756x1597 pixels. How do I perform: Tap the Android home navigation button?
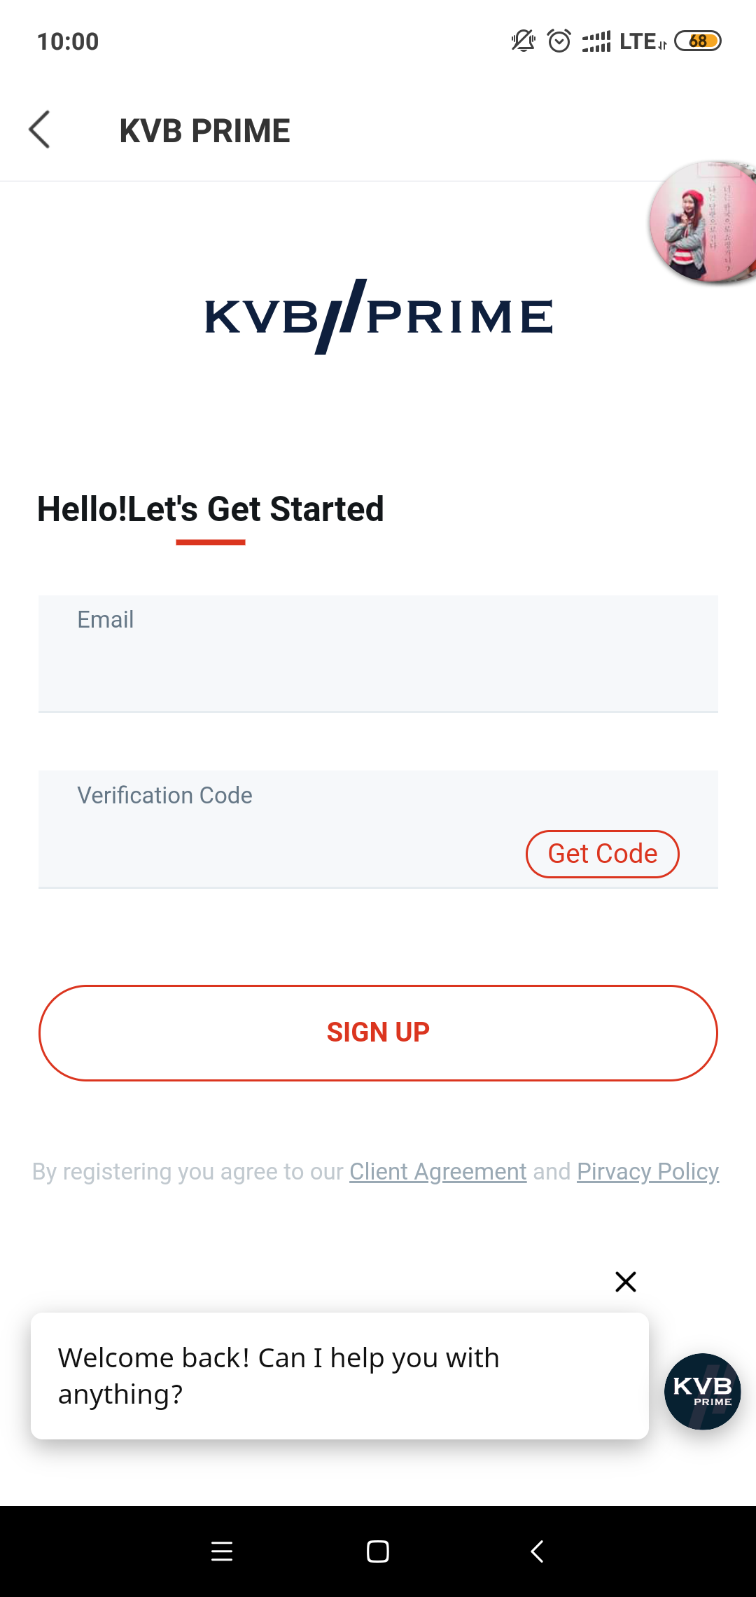(378, 1551)
